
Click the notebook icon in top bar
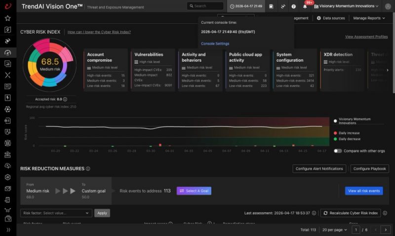[x=271, y=6]
